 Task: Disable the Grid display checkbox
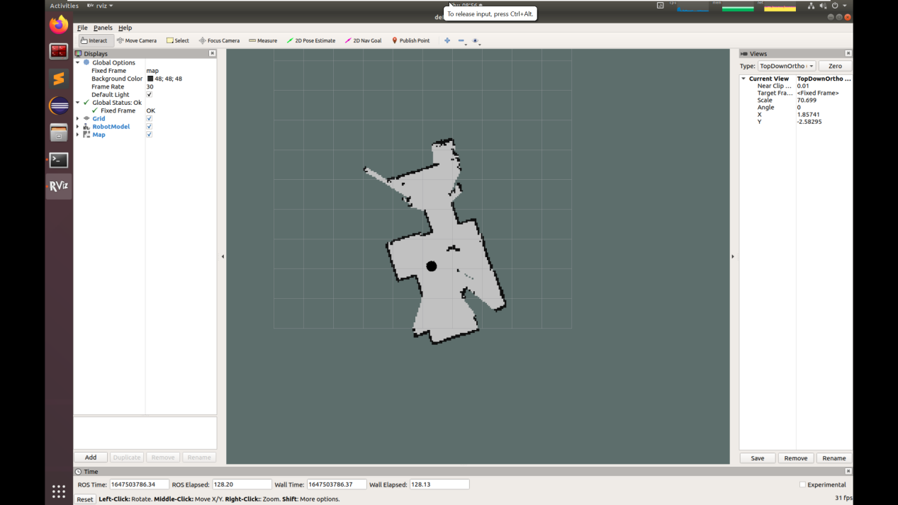click(149, 118)
